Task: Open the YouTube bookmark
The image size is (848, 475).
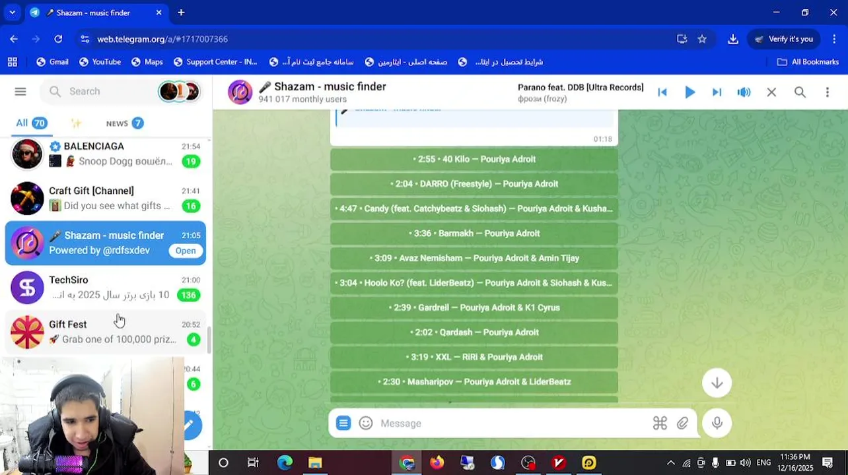Action: pyautogui.click(x=100, y=62)
